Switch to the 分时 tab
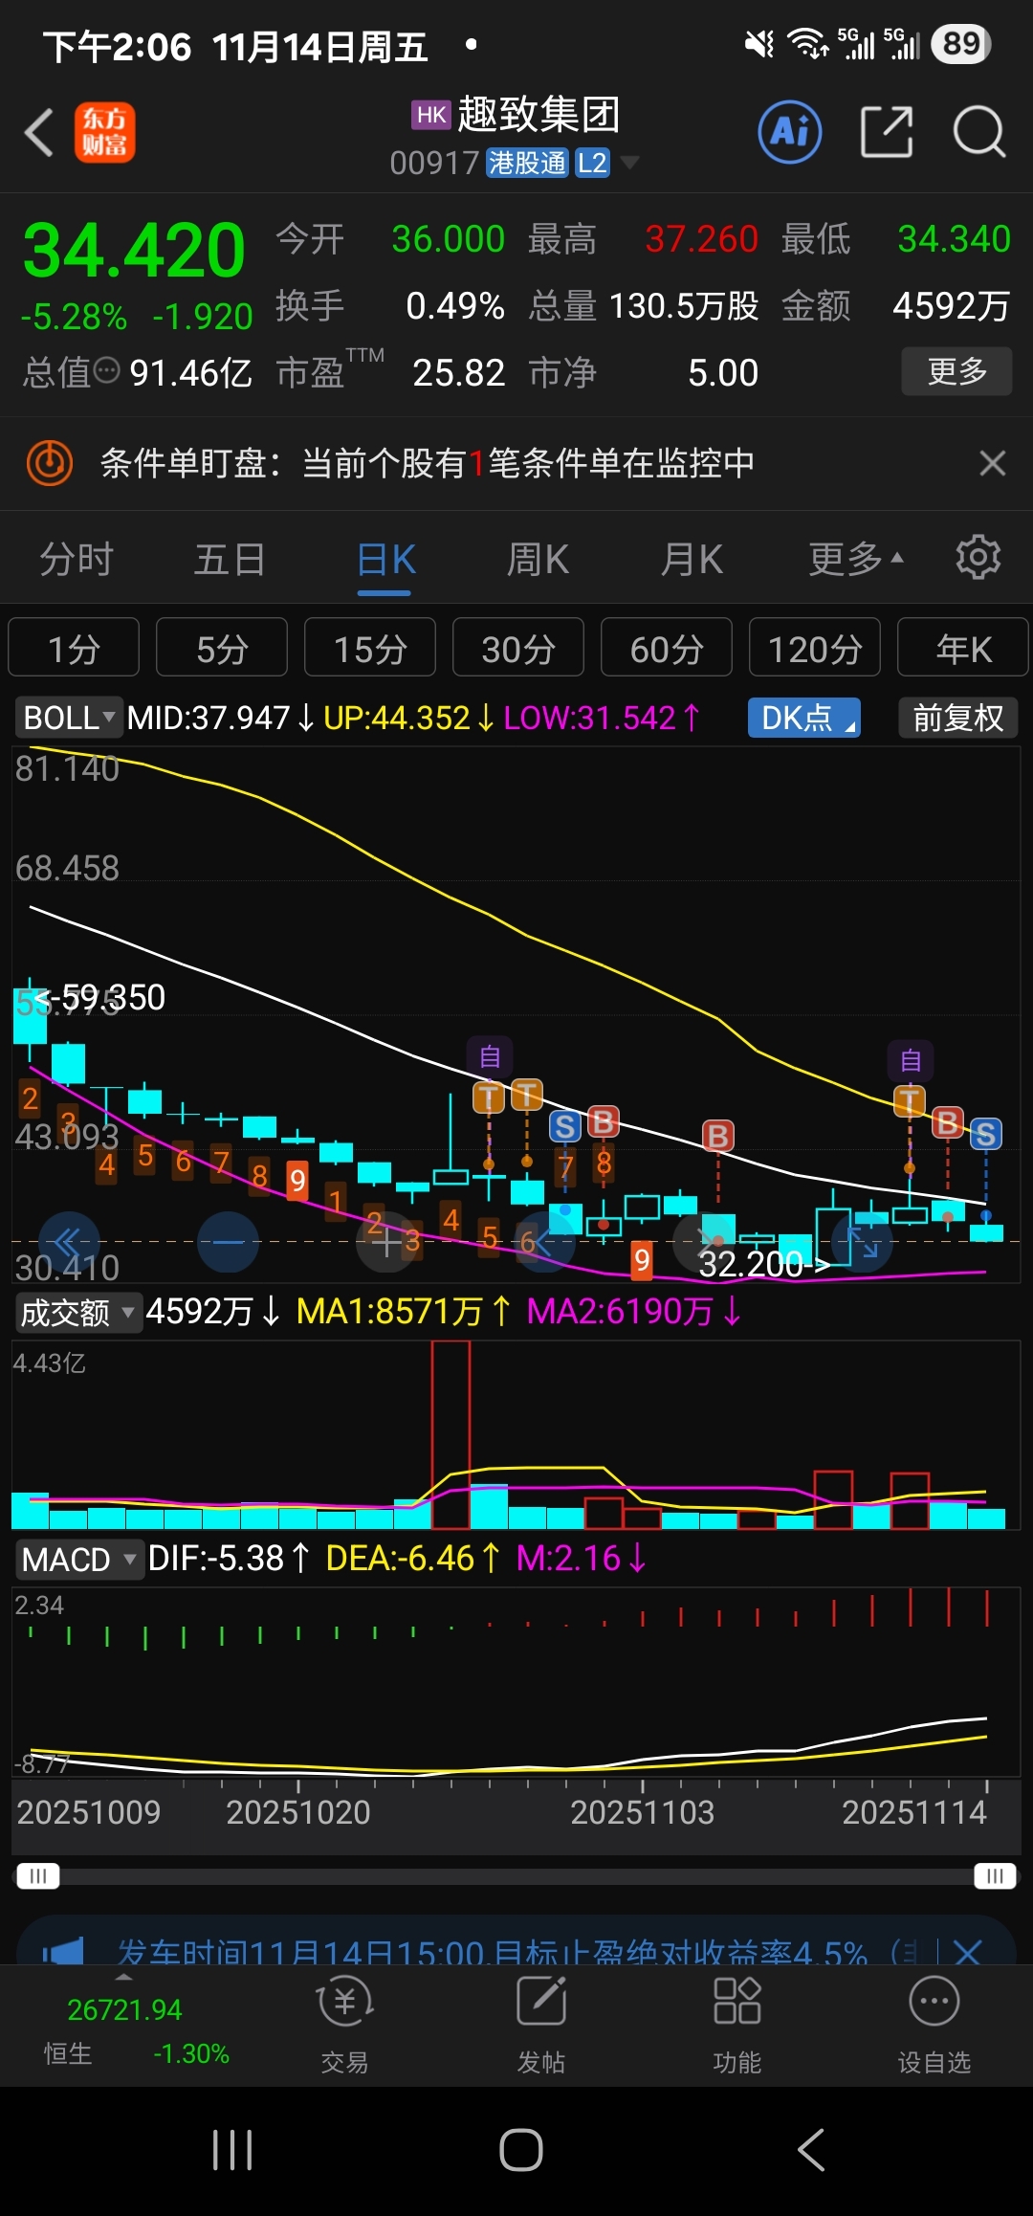1033x2216 pixels. pyautogui.click(x=77, y=559)
